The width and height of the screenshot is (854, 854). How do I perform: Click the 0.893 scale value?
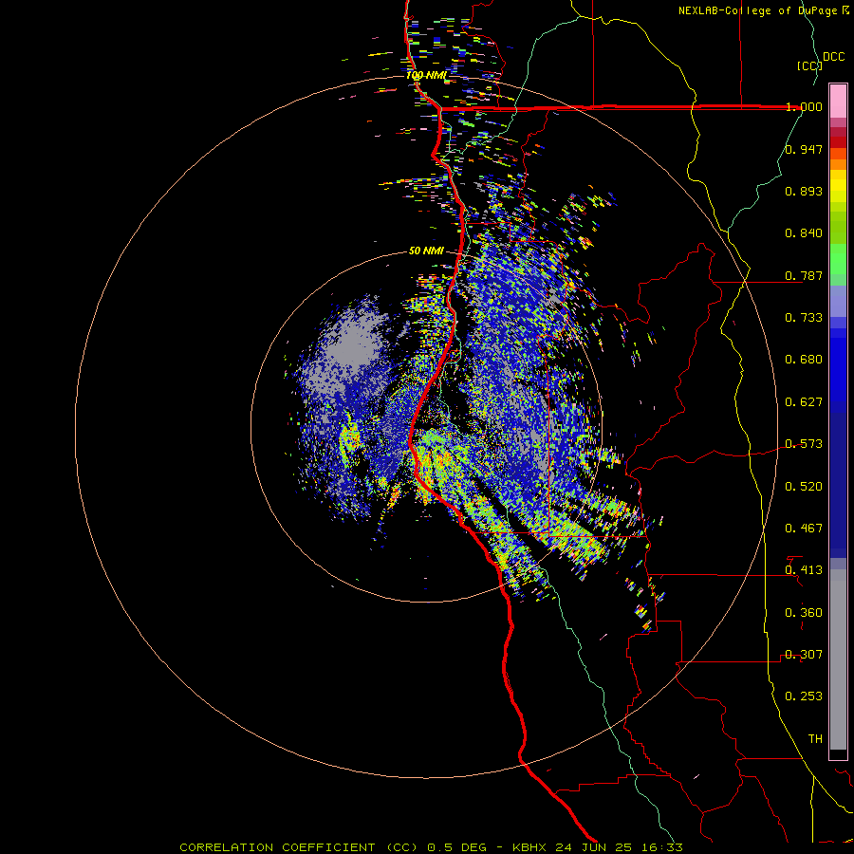click(x=804, y=191)
